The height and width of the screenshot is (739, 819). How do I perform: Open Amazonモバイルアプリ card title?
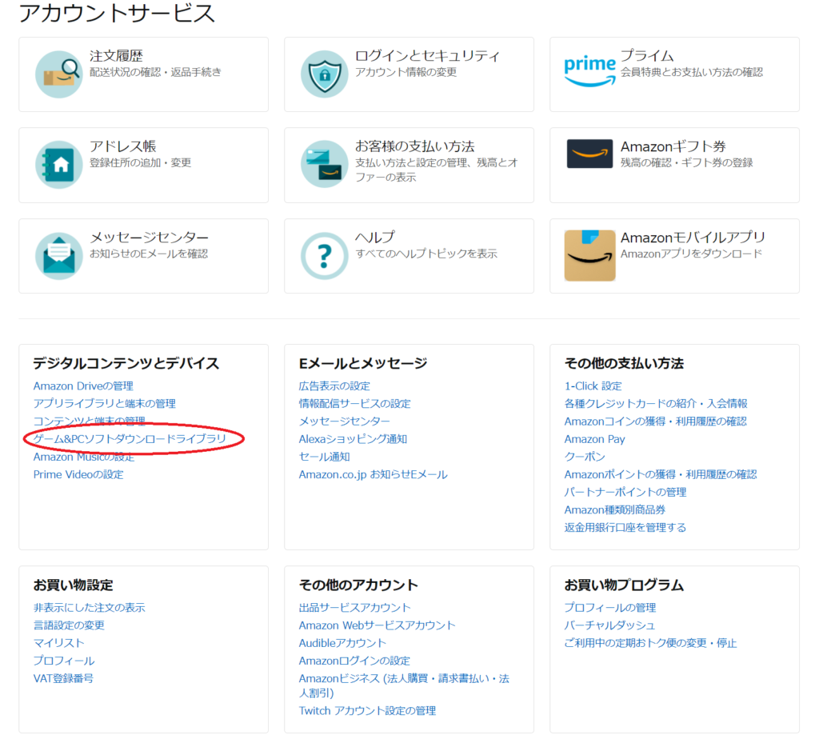pyautogui.click(x=693, y=237)
